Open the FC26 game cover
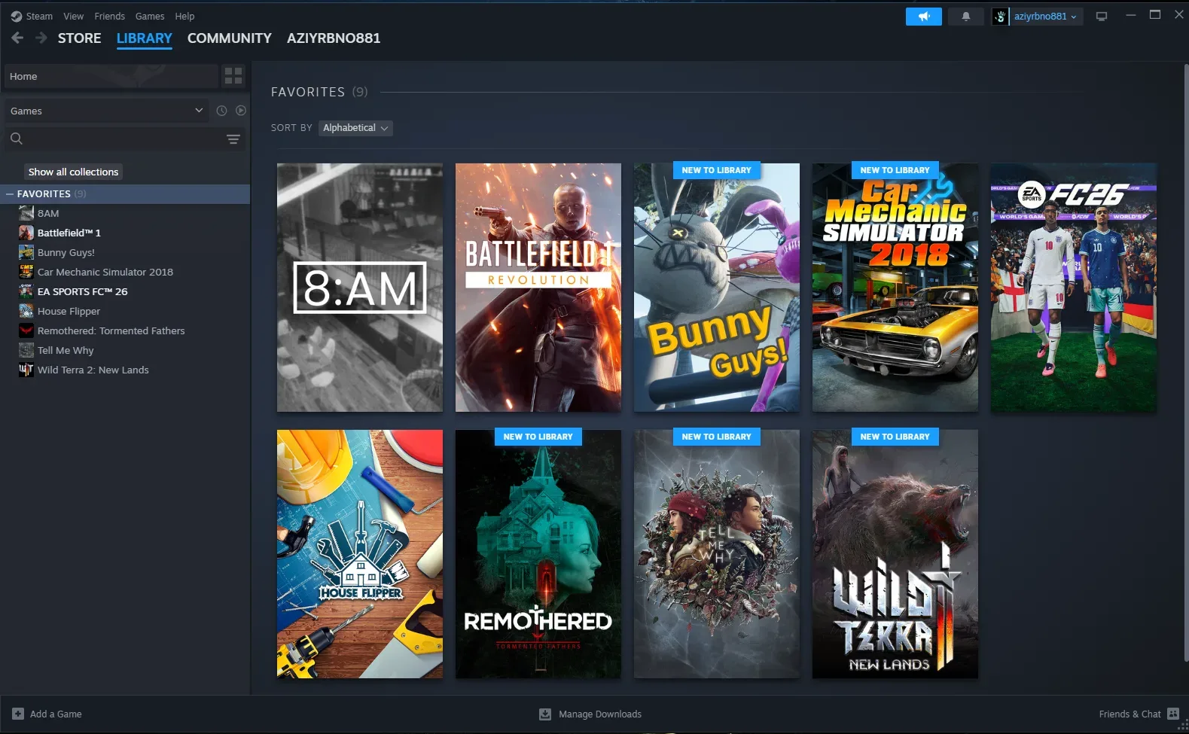1189x734 pixels. (1074, 288)
